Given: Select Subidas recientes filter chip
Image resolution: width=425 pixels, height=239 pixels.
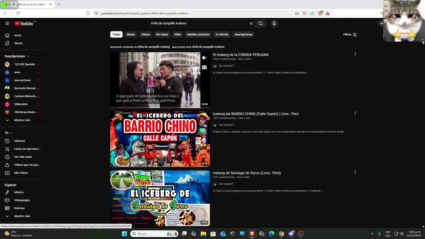Looking at the screenshot, I should pyautogui.click(x=198, y=35).
